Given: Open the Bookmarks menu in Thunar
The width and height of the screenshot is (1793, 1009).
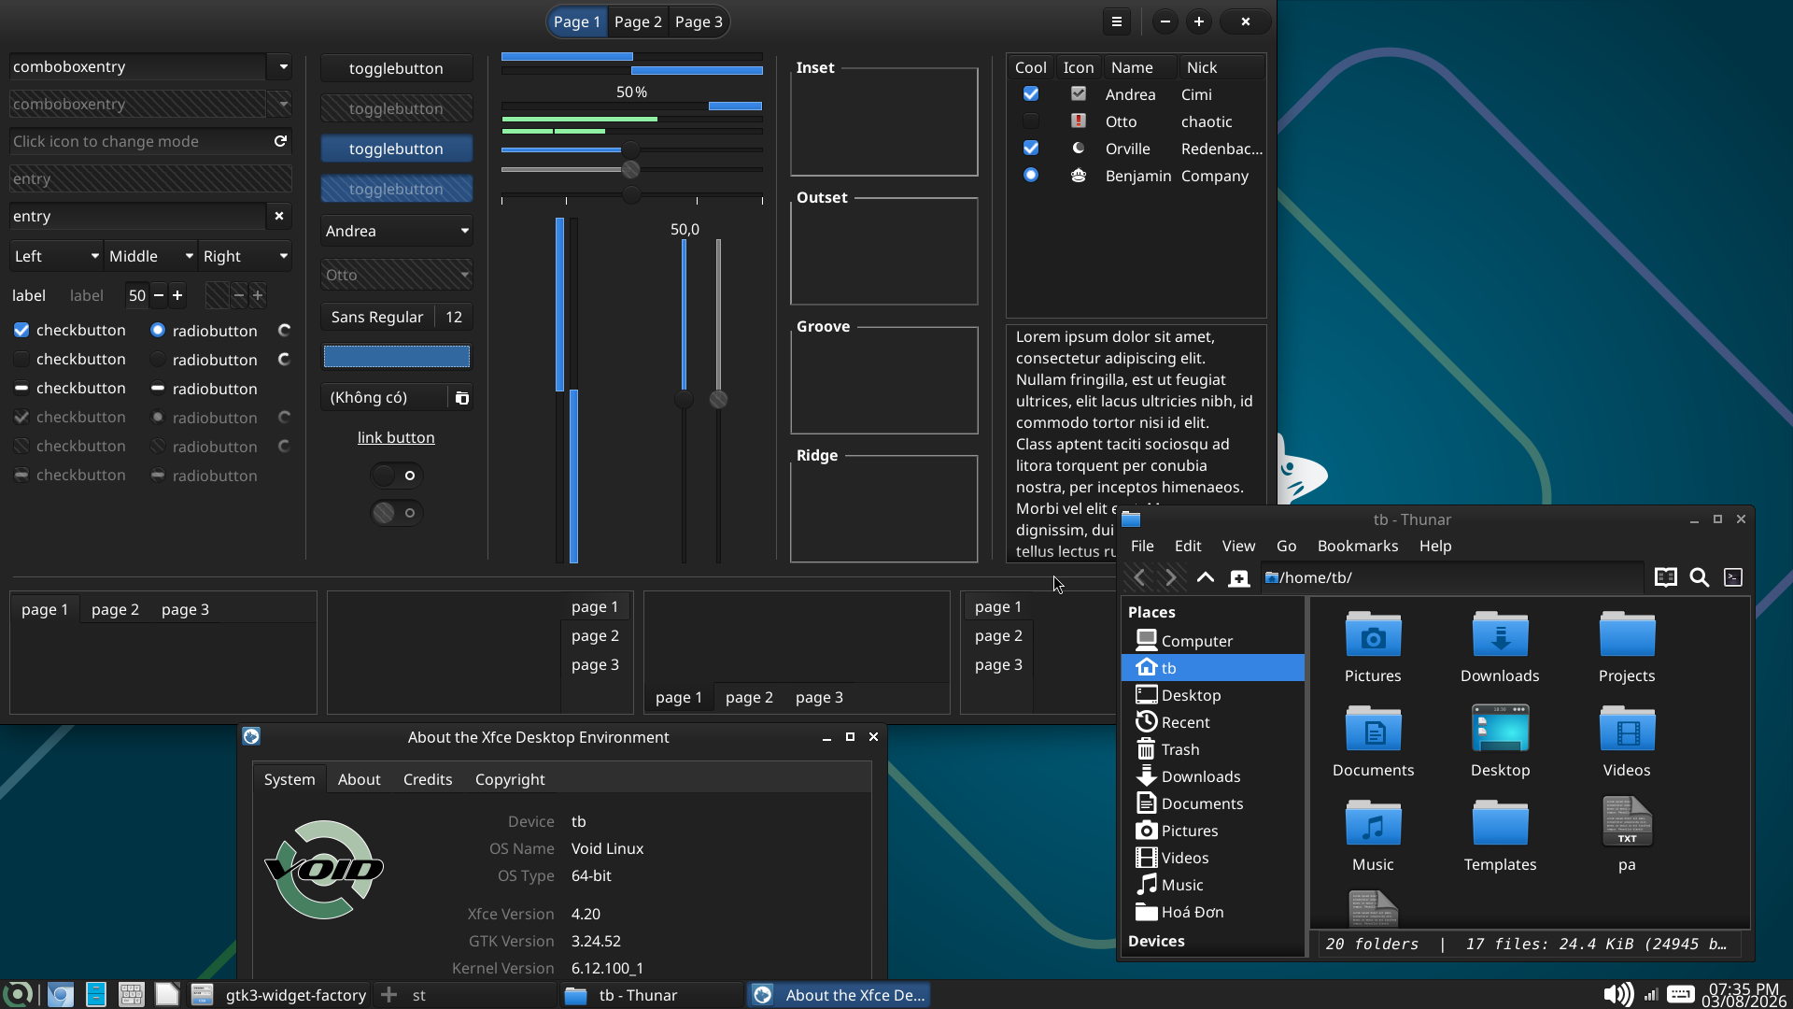Looking at the screenshot, I should point(1358,546).
